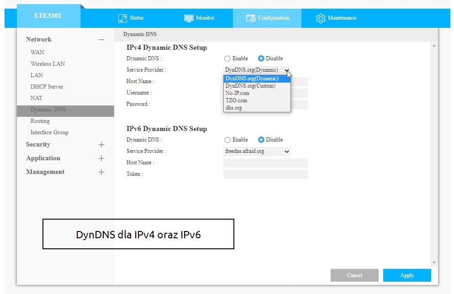The height and width of the screenshot is (294, 454).
Task: Go to DHCP Server menu item
Action: point(47,87)
